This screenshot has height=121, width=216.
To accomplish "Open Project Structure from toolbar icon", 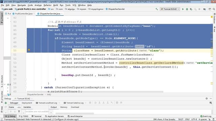I will 205,9.
